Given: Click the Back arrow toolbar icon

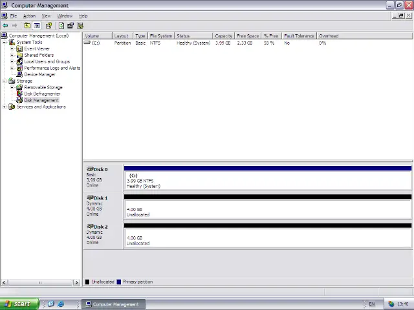Looking at the screenshot, I should click(5, 26).
